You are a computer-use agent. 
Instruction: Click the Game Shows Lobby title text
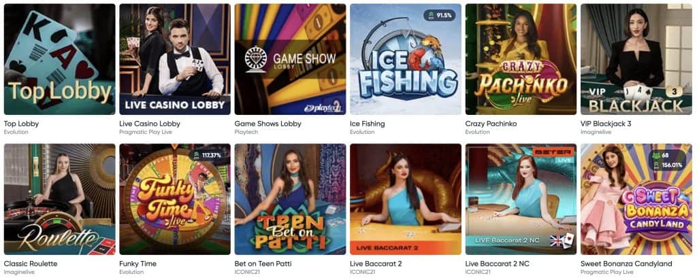[x=268, y=124]
